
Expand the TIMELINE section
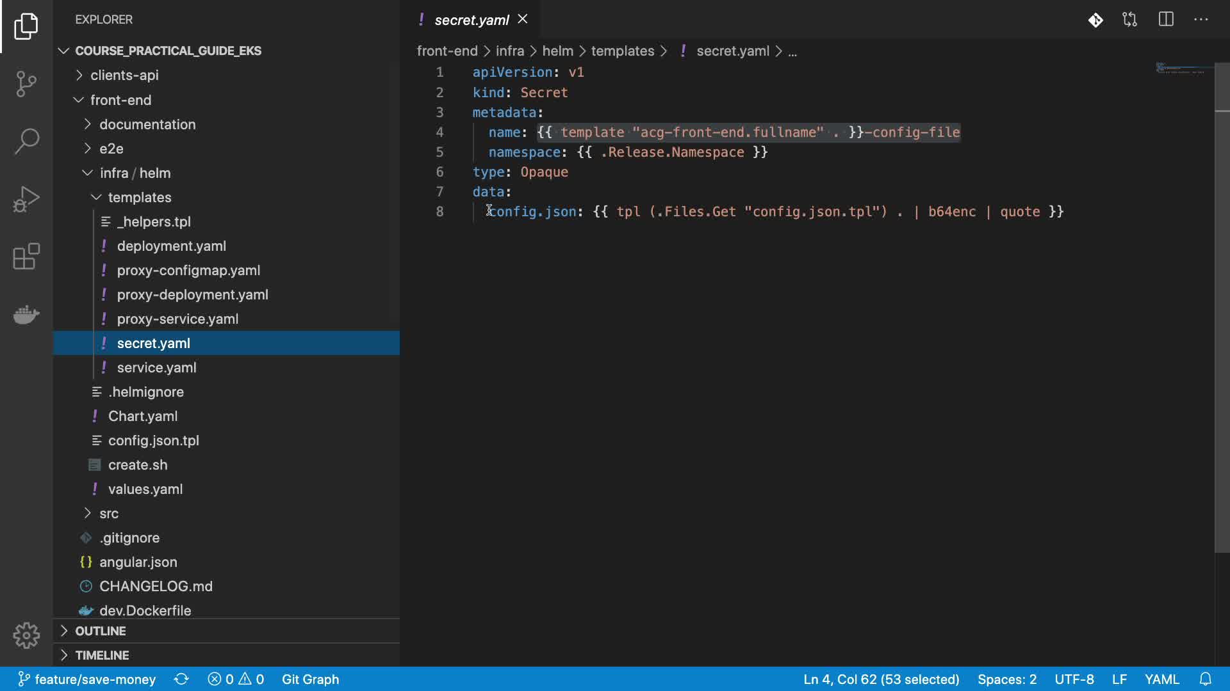coord(102,655)
